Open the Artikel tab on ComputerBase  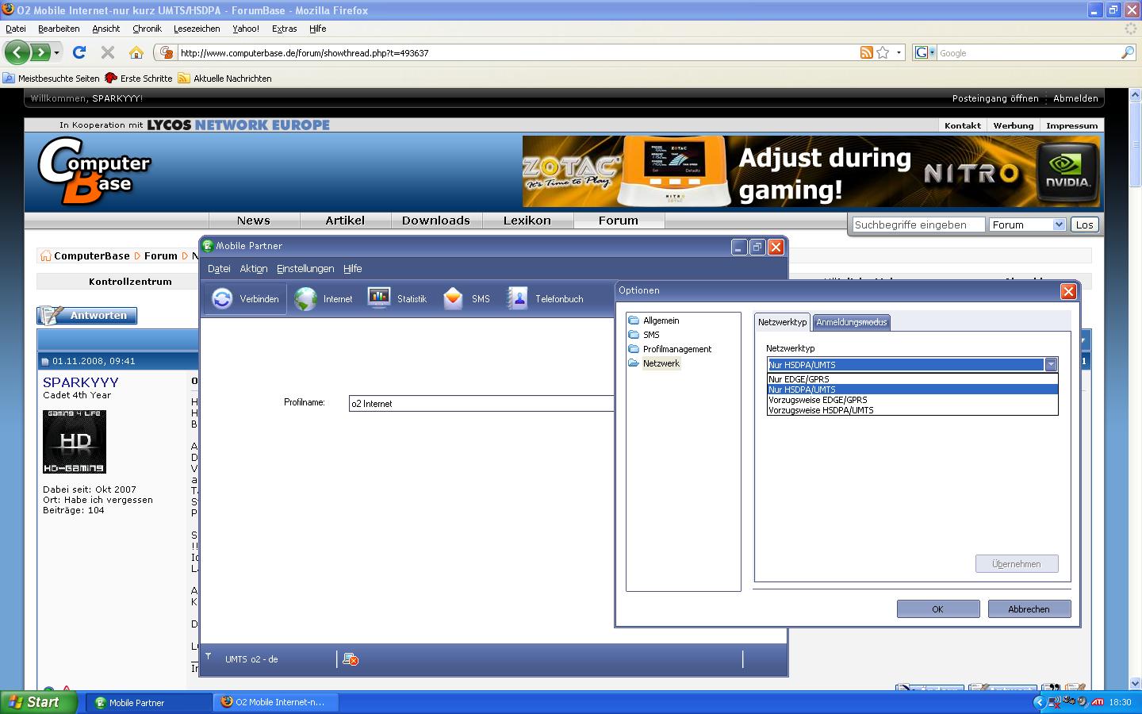(345, 221)
